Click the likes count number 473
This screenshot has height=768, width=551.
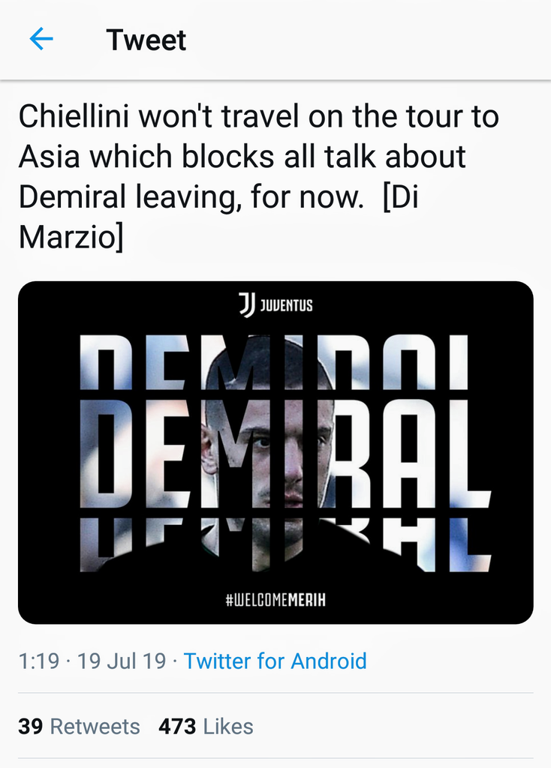pyautogui.click(x=177, y=726)
